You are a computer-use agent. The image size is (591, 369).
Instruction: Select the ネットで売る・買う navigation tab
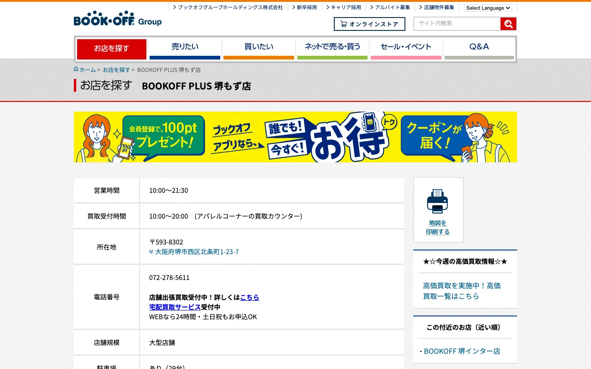click(332, 49)
